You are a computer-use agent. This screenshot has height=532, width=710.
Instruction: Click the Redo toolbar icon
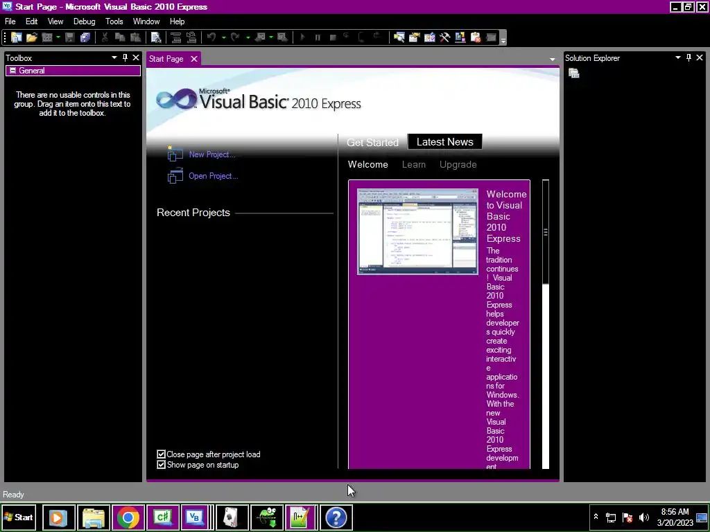coord(235,37)
